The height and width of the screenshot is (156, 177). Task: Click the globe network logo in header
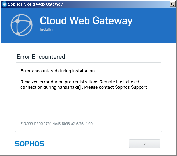(22, 24)
